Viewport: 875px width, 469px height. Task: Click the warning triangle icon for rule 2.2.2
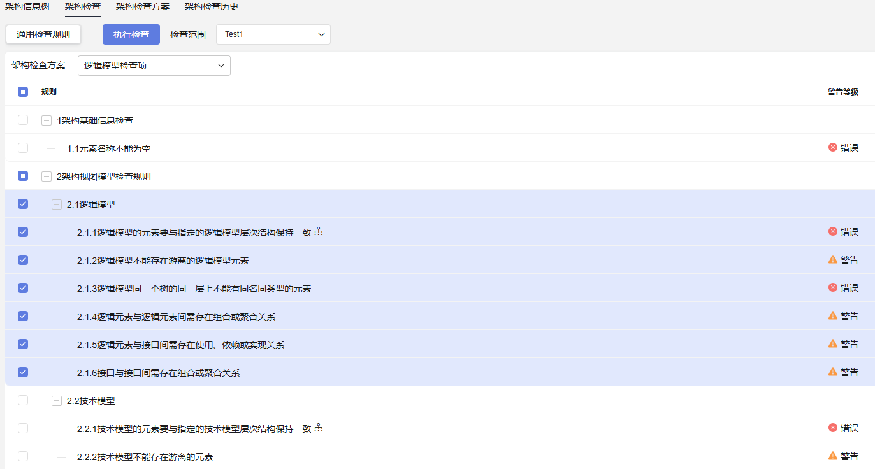pos(832,456)
